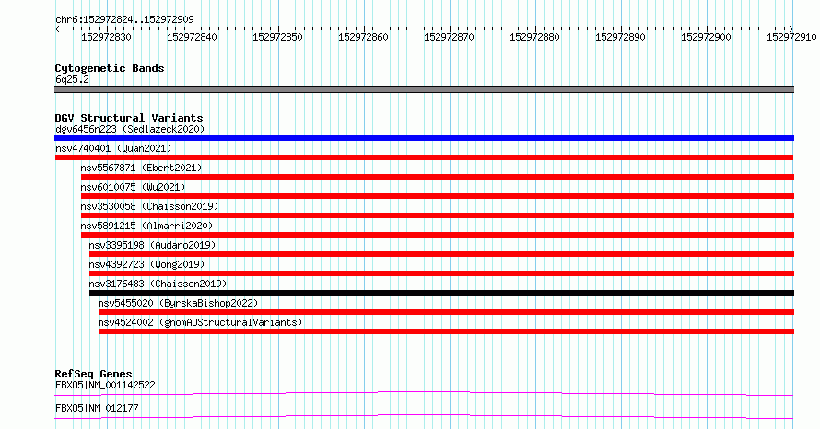
Task: Select the 6q25.2 band label
Action: tap(72, 79)
